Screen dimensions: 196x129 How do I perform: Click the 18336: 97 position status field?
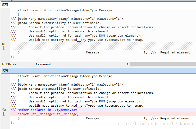[18, 64]
